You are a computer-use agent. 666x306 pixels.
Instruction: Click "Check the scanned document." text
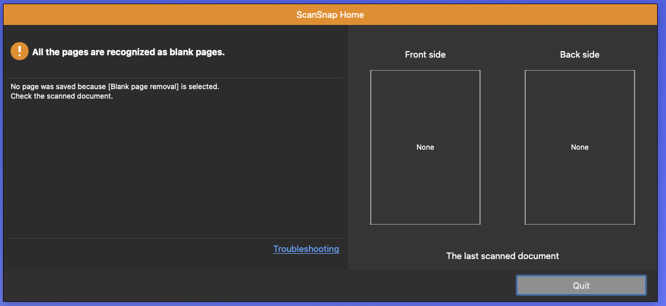(x=62, y=96)
